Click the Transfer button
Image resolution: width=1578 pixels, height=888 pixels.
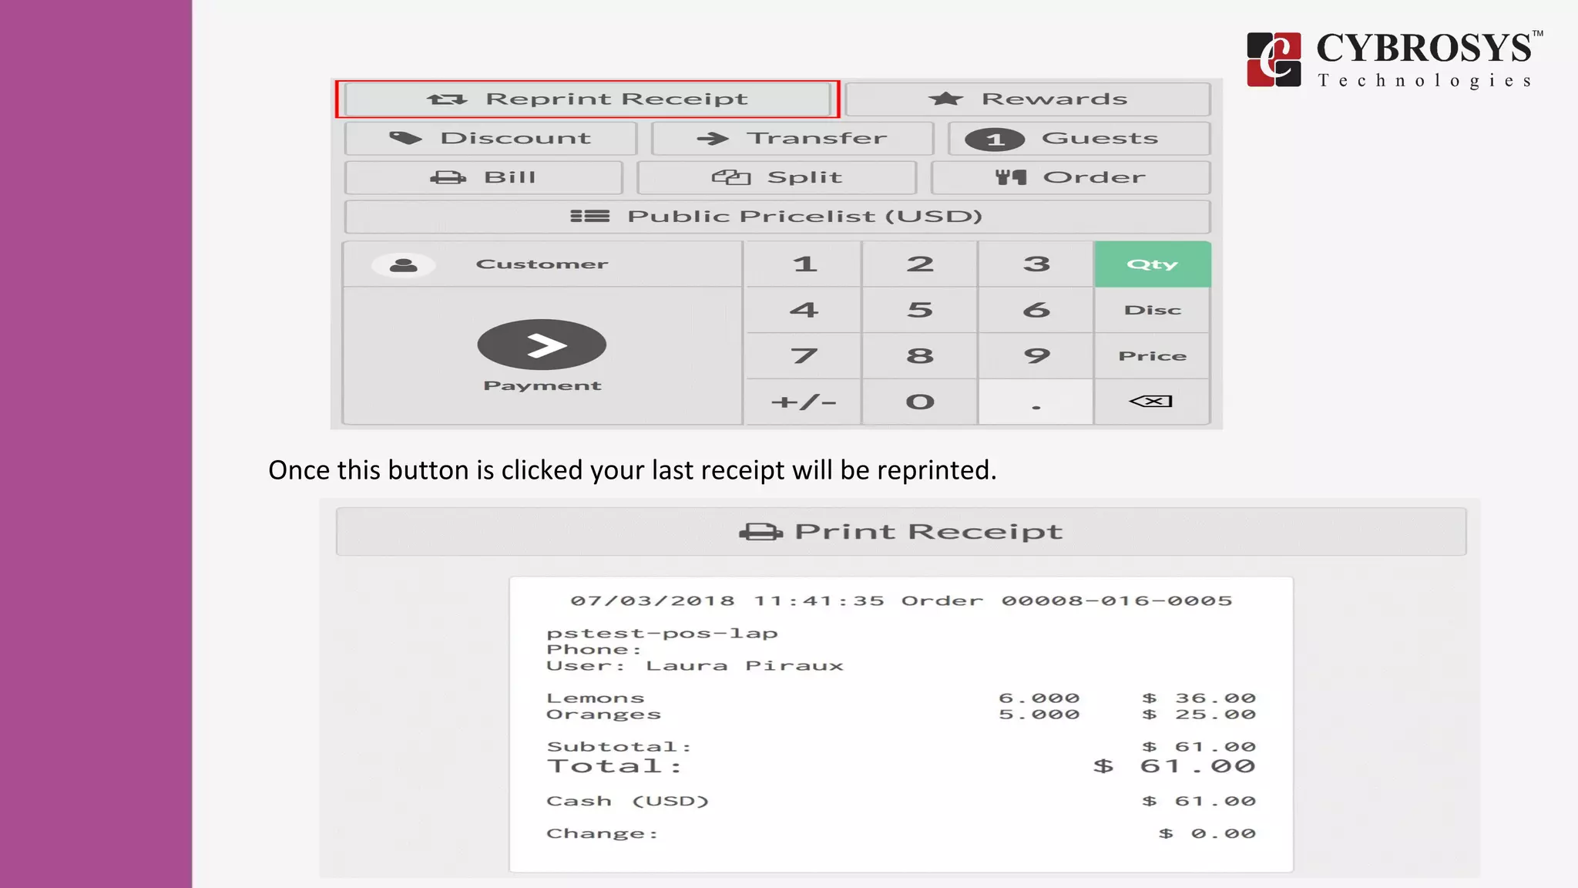click(x=792, y=139)
